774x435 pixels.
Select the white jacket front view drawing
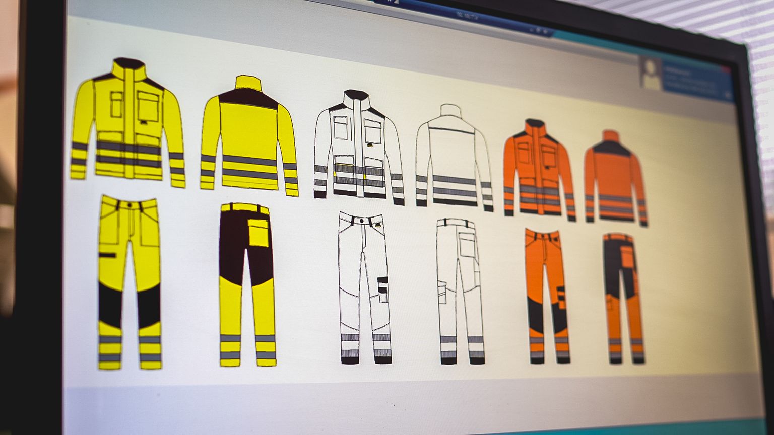click(359, 148)
